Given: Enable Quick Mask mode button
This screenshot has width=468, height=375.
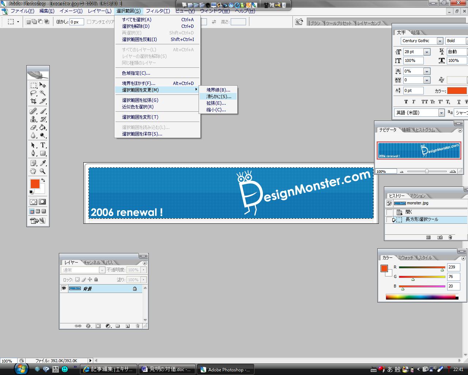Looking at the screenshot, I should [x=43, y=201].
